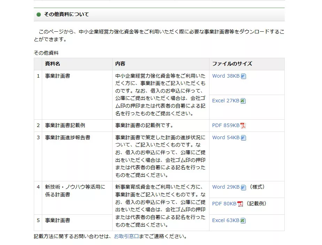
Task: Click the Word icon for the 様式 file
Action: coord(243,187)
